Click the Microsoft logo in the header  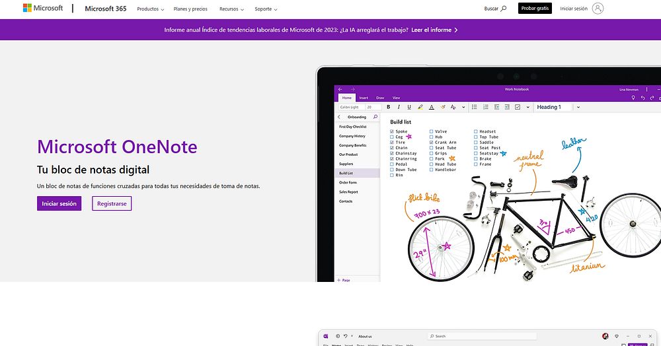point(42,8)
